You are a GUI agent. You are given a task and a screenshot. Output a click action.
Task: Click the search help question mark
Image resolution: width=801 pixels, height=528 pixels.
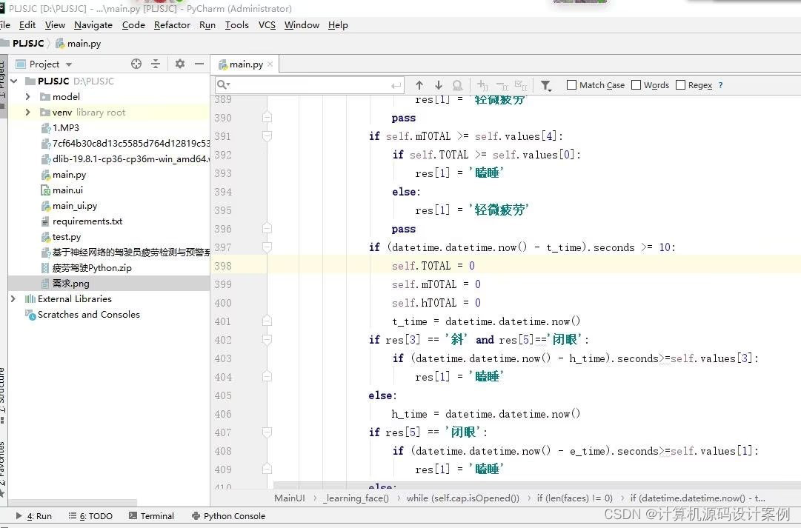click(x=720, y=85)
